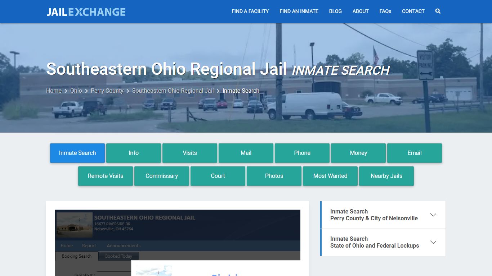The image size is (492, 276).
Task: Open the Nearby Jails section
Action: tap(386, 176)
